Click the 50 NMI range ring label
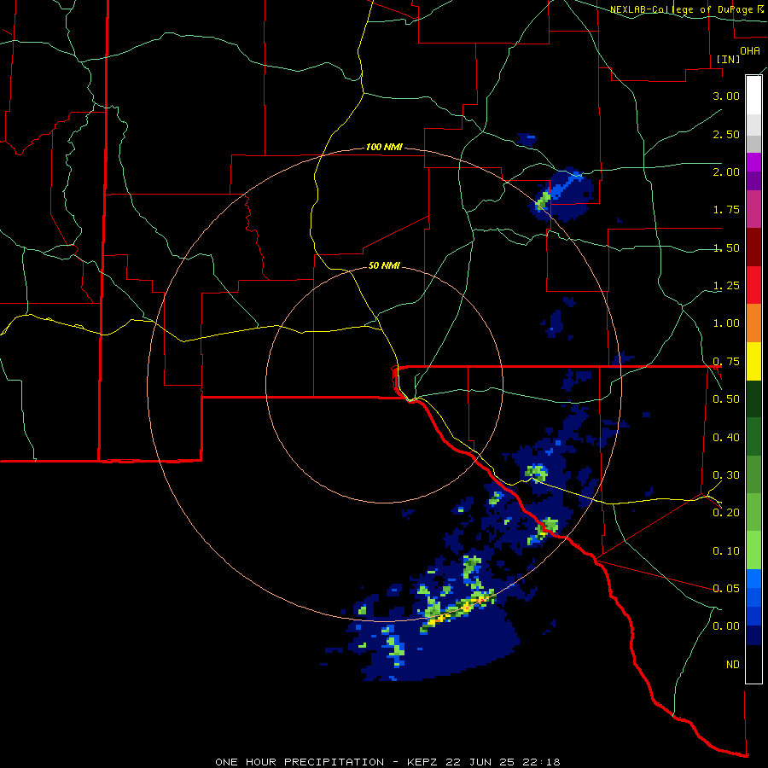768x768 pixels. coord(384,265)
